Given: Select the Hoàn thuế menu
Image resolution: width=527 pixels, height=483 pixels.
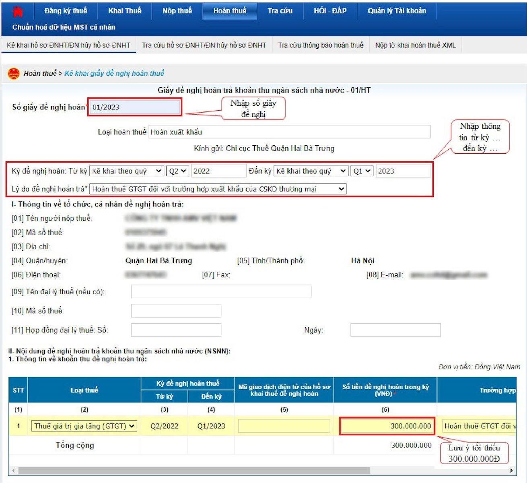Looking at the screenshot, I should tap(230, 11).
